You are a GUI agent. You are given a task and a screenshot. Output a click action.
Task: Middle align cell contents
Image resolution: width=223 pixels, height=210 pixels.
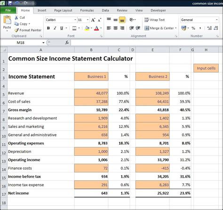pos(115,20)
